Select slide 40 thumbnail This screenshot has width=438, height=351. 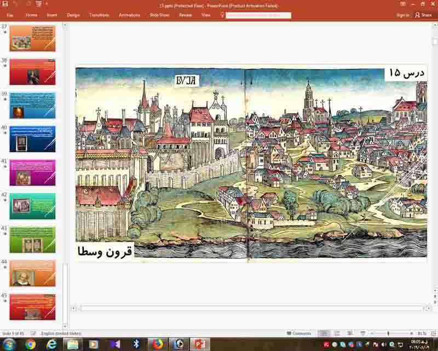pyautogui.click(x=32, y=139)
